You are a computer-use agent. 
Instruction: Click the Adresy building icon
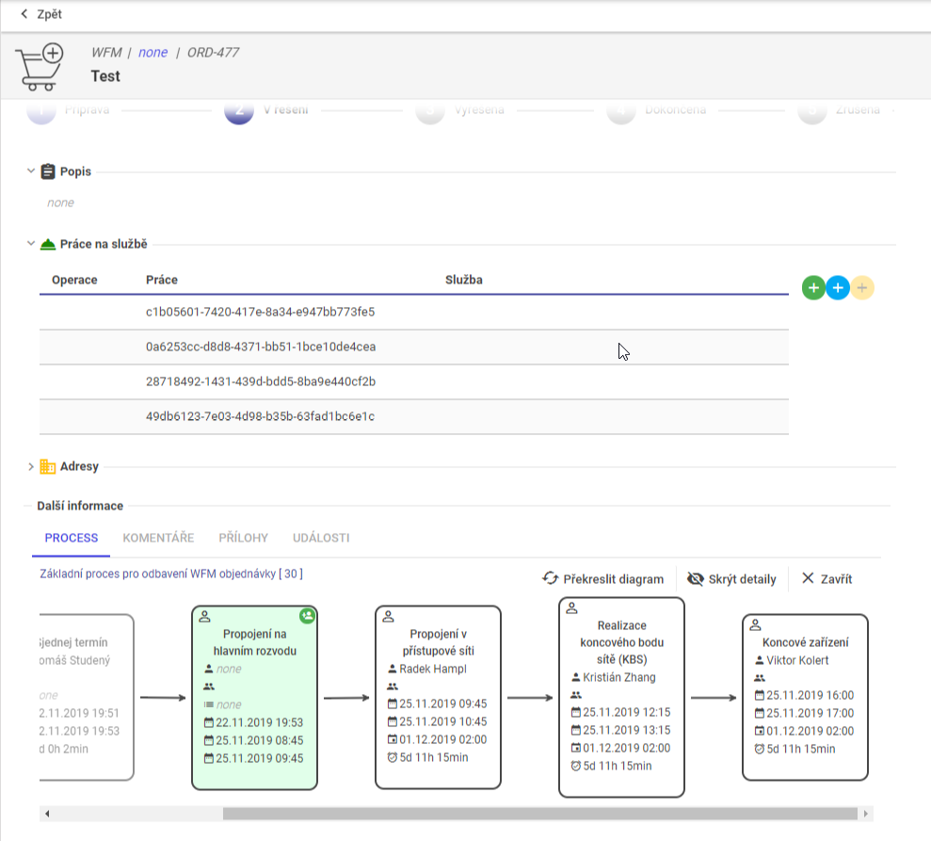[x=47, y=466]
